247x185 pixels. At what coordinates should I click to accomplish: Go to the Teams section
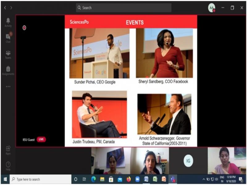coord(8,54)
